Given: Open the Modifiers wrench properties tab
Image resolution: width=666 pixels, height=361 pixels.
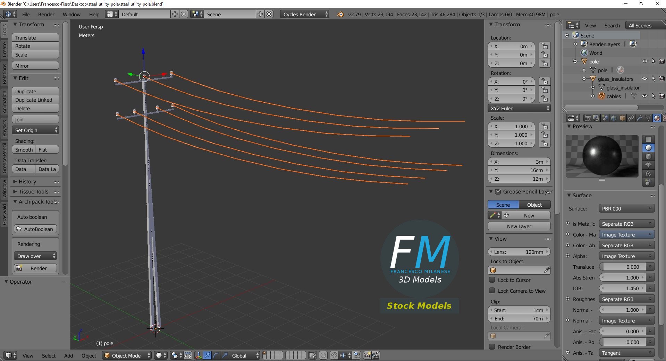Looking at the screenshot, I should click(x=640, y=118).
